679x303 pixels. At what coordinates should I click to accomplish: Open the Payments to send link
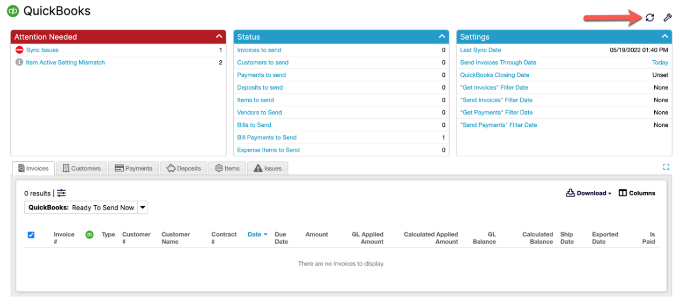(261, 75)
